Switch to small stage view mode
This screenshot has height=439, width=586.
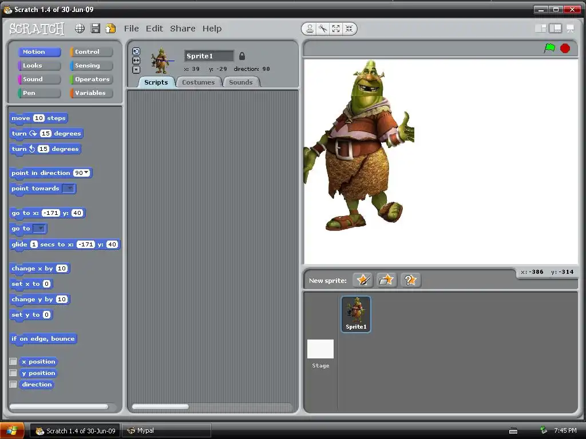[x=541, y=29]
